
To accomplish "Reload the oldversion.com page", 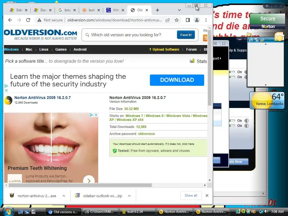I will 28,20.
